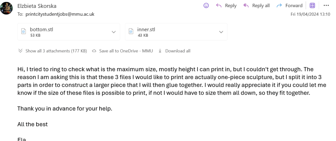The image size is (336, 141).
Task: Click the download arrow icon
Action: (x=160, y=51)
